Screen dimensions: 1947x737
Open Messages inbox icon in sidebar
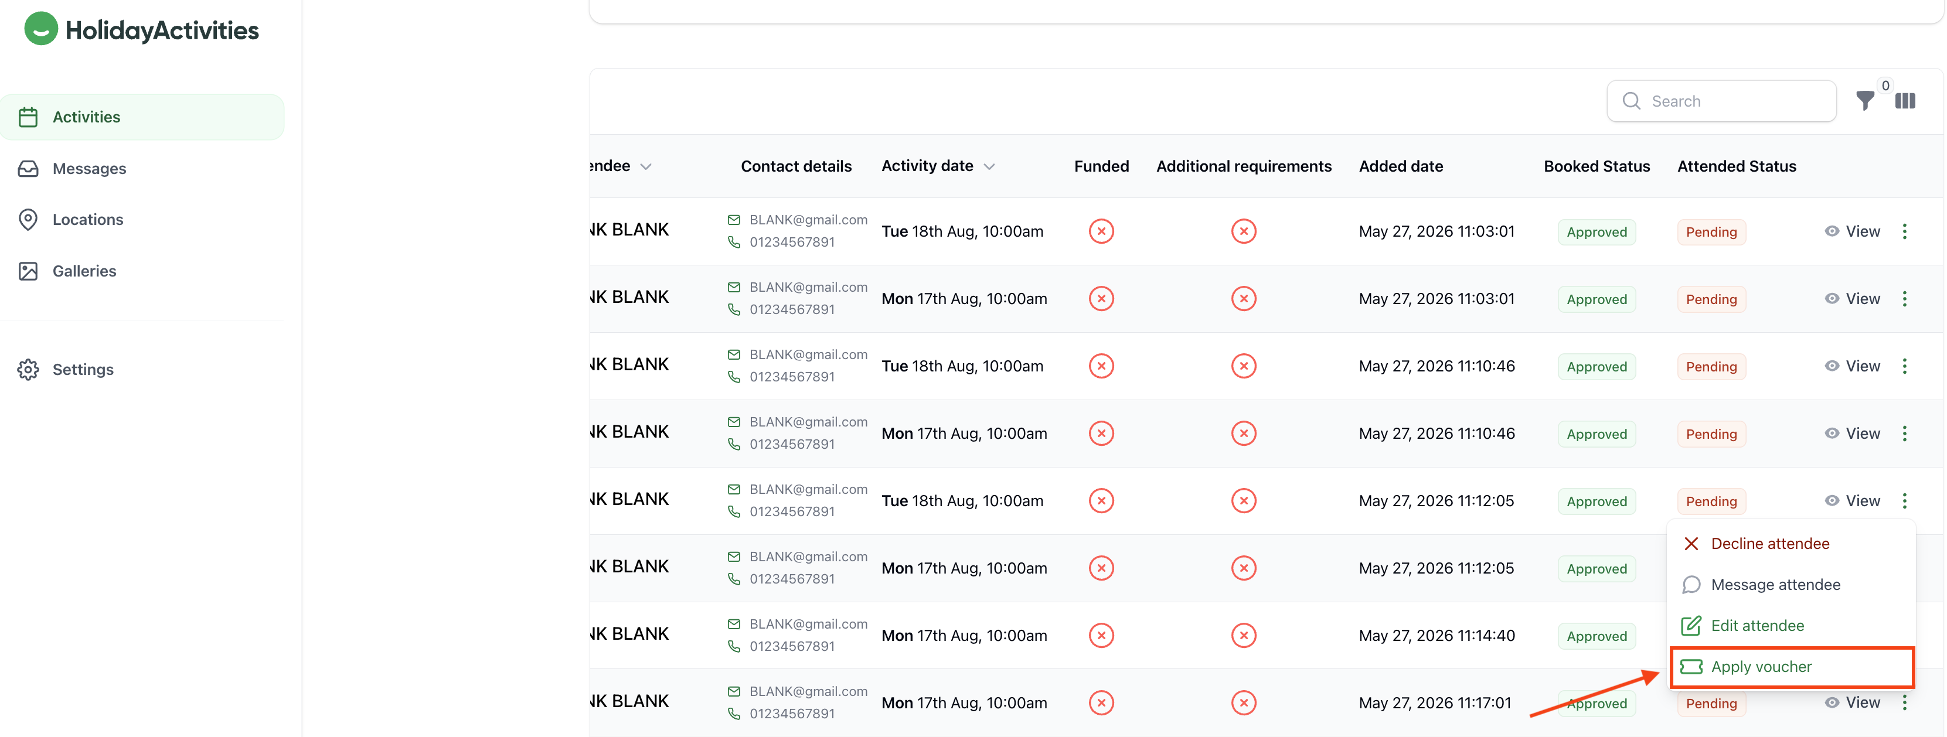(28, 169)
